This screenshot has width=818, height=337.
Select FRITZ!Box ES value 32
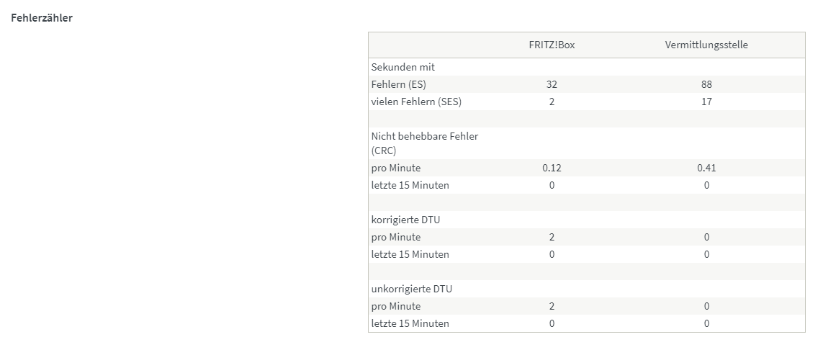point(552,84)
